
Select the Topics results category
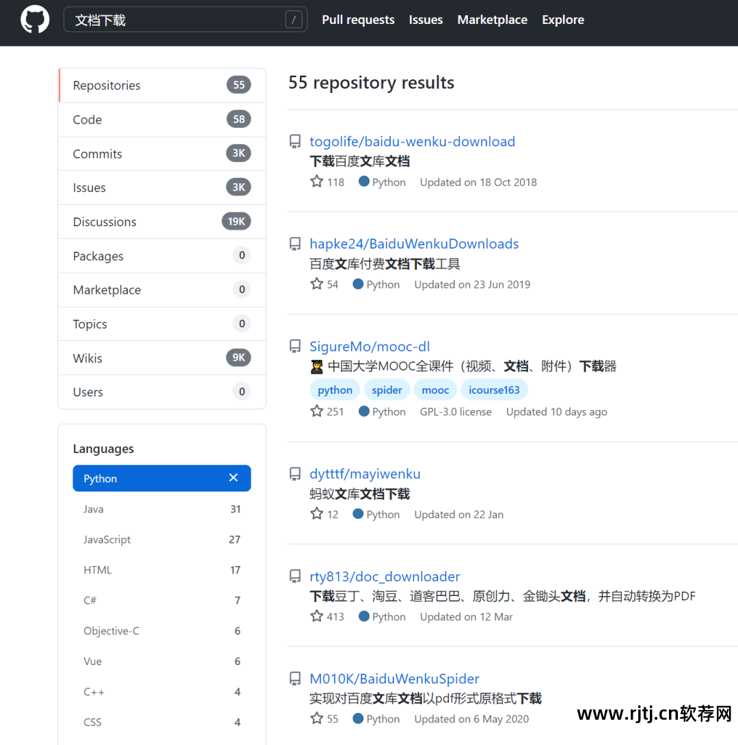click(162, 324)
